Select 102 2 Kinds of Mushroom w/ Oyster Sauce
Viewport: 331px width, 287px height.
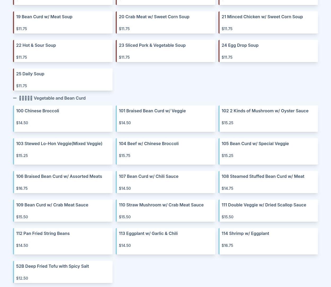[268, 119]
